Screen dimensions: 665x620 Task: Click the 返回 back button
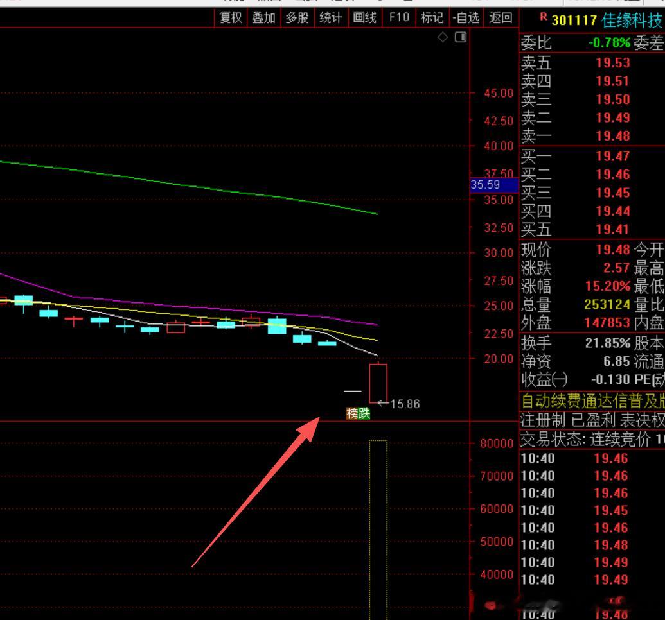coord(501,18)
